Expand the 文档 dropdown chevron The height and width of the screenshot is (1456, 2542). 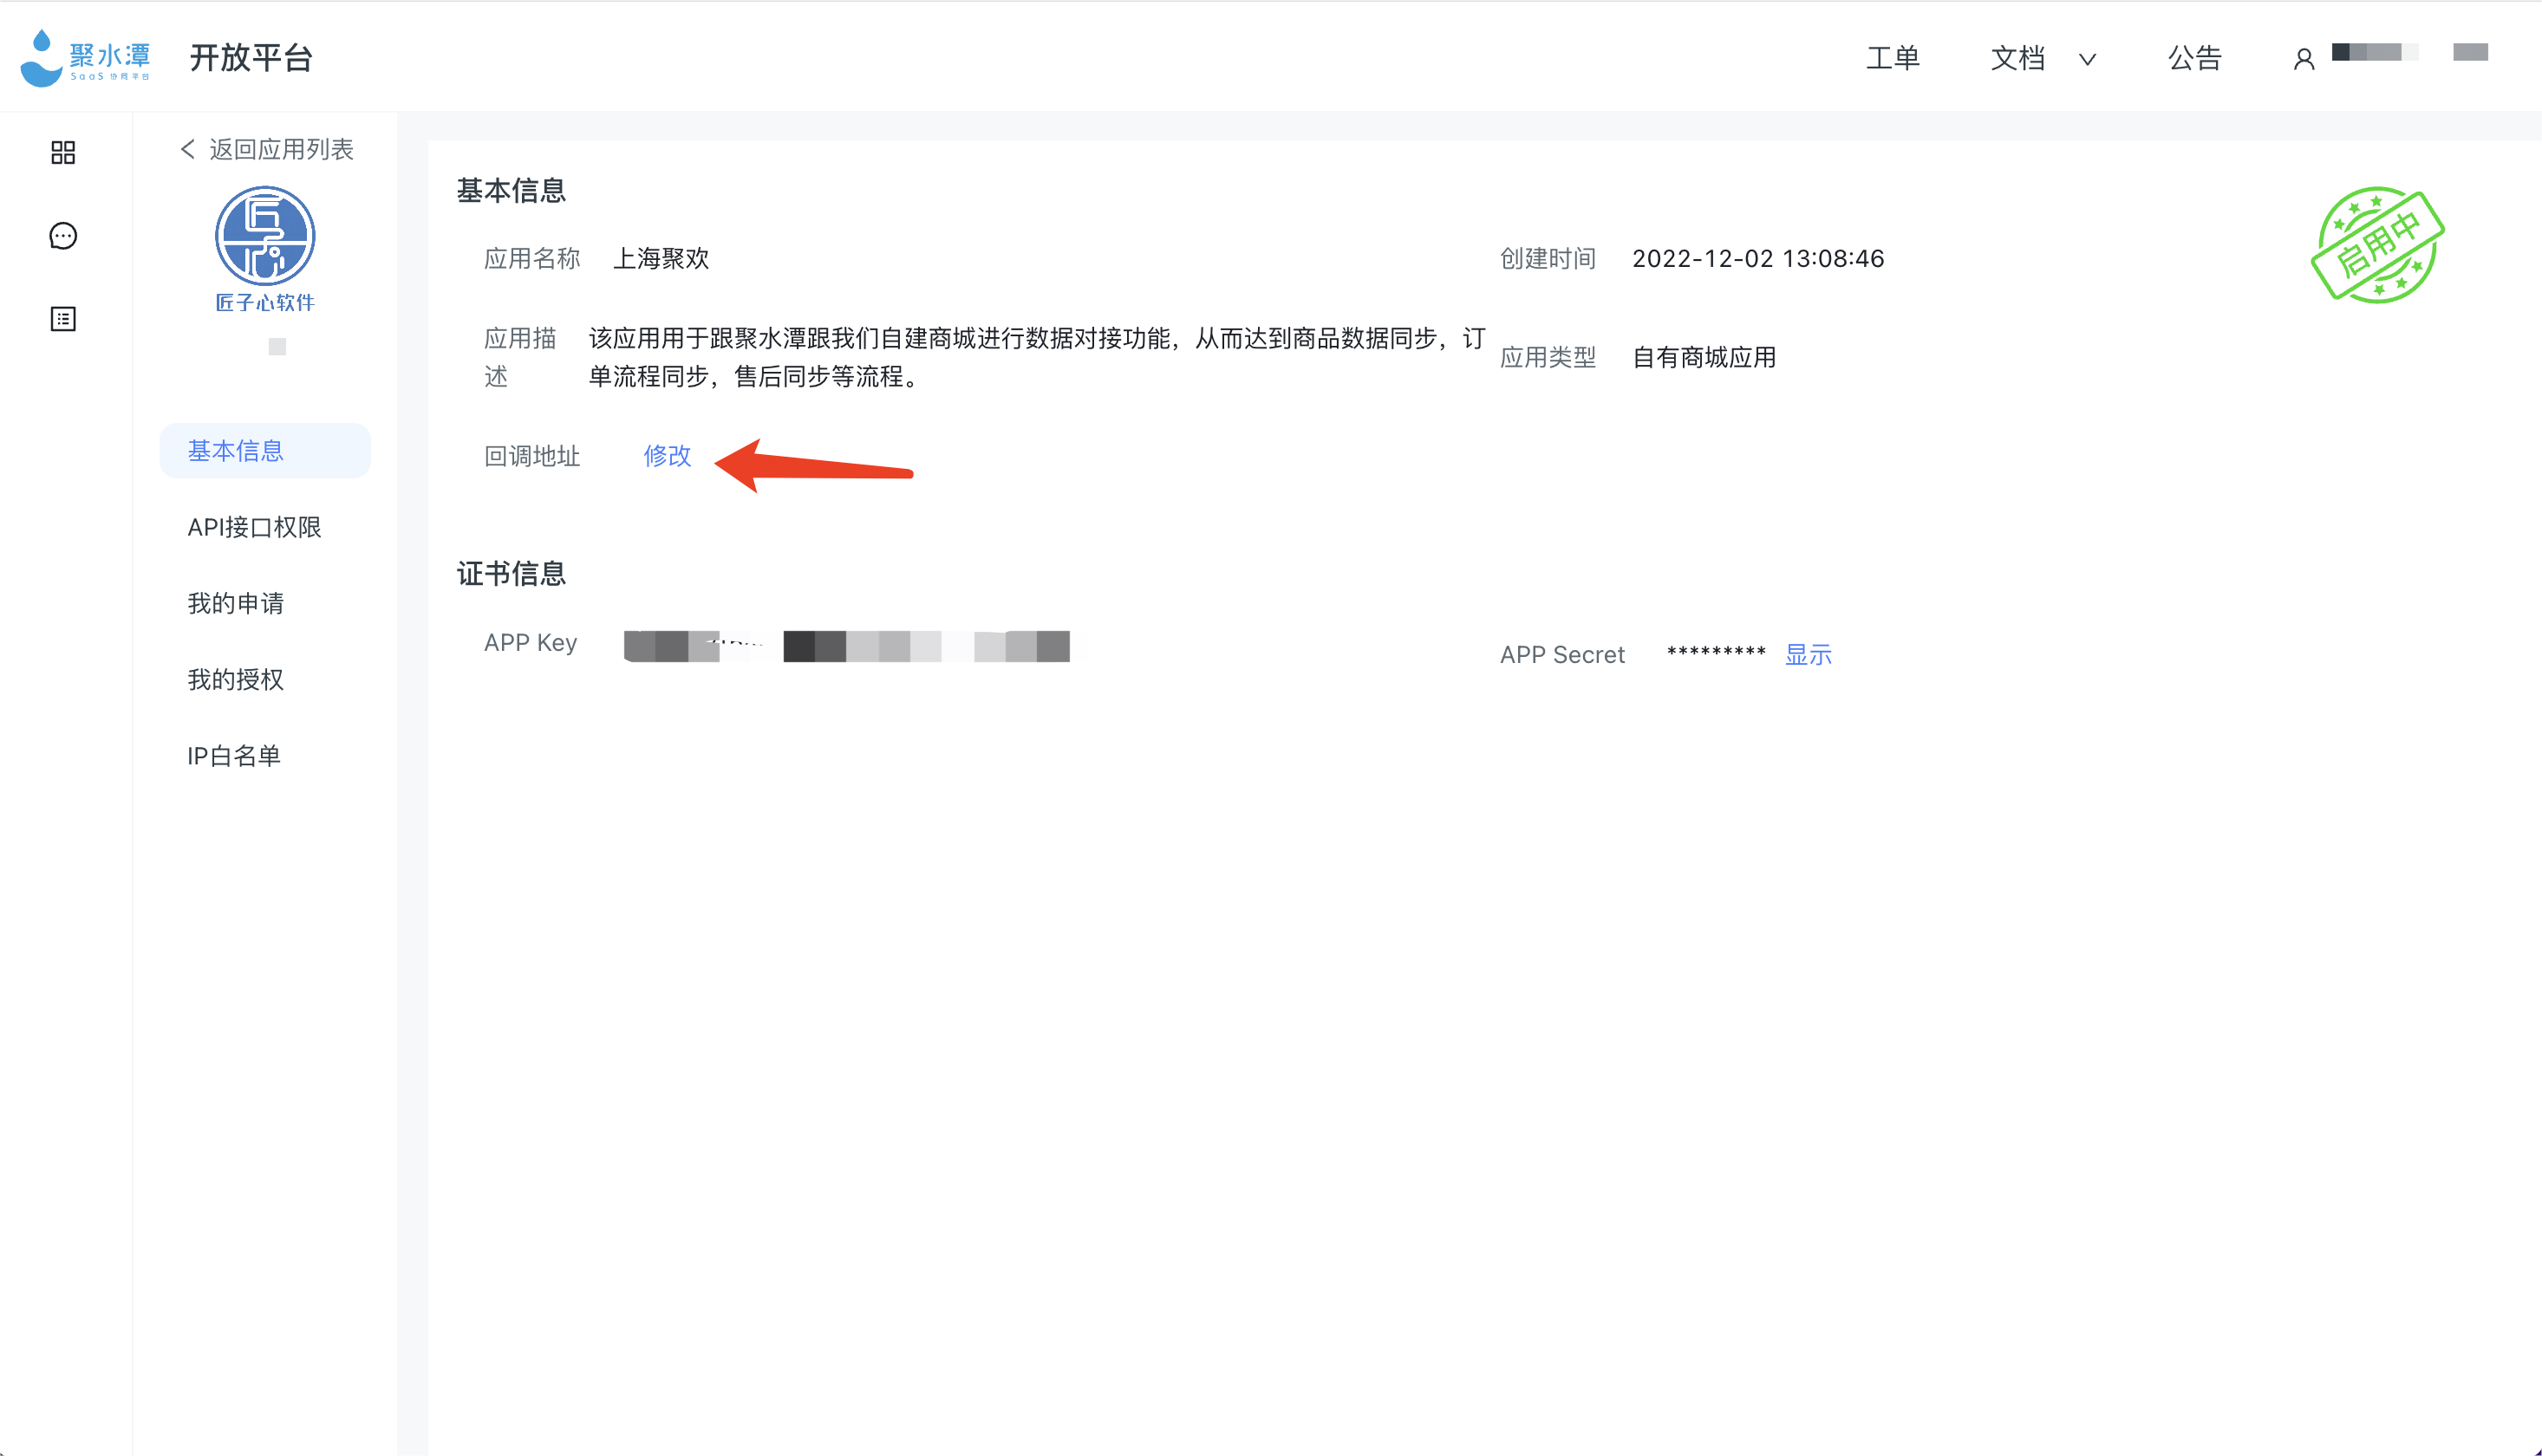2088,60
